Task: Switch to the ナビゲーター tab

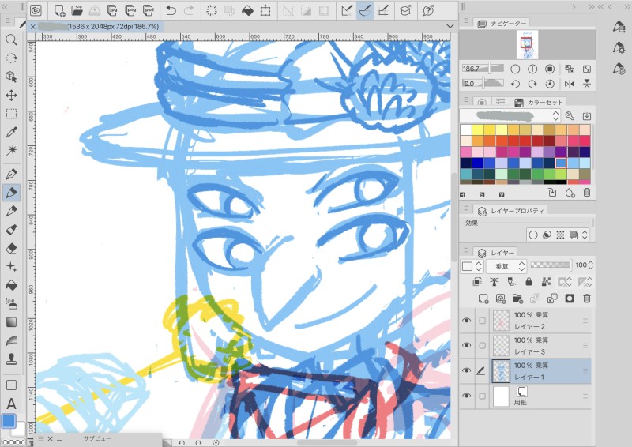Action: [x=502, y=24]
